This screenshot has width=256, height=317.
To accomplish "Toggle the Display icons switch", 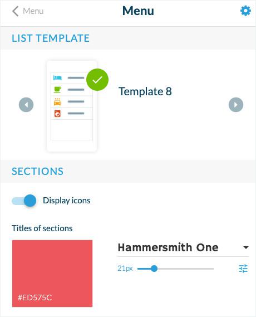I will coord(24,201).
